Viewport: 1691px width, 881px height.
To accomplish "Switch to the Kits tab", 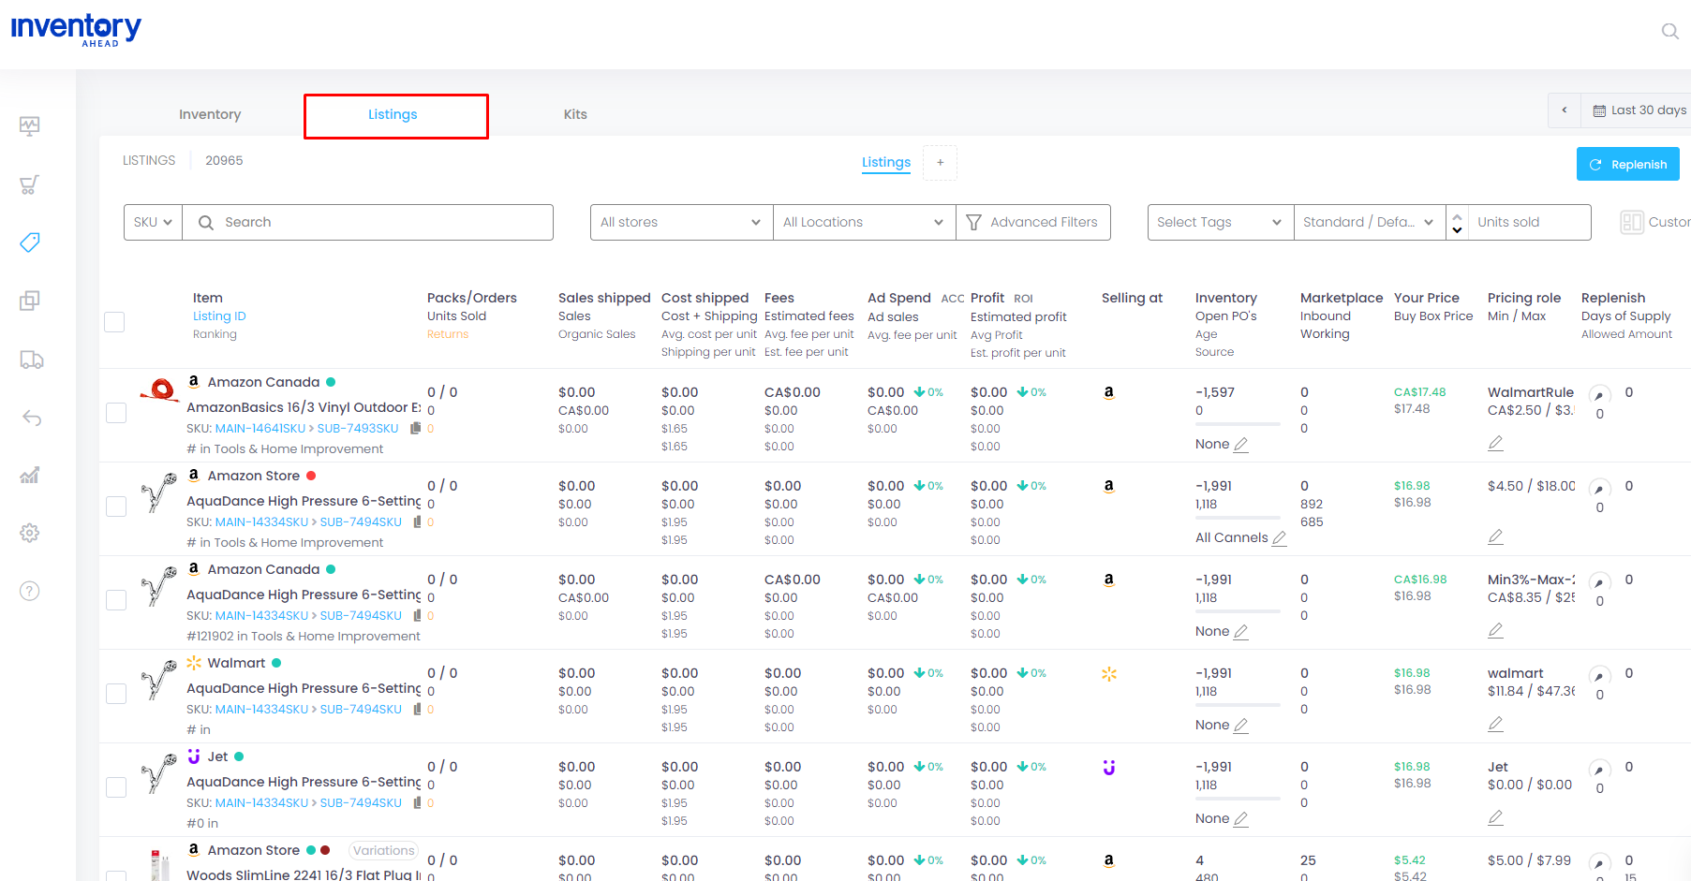I will 575,114.
